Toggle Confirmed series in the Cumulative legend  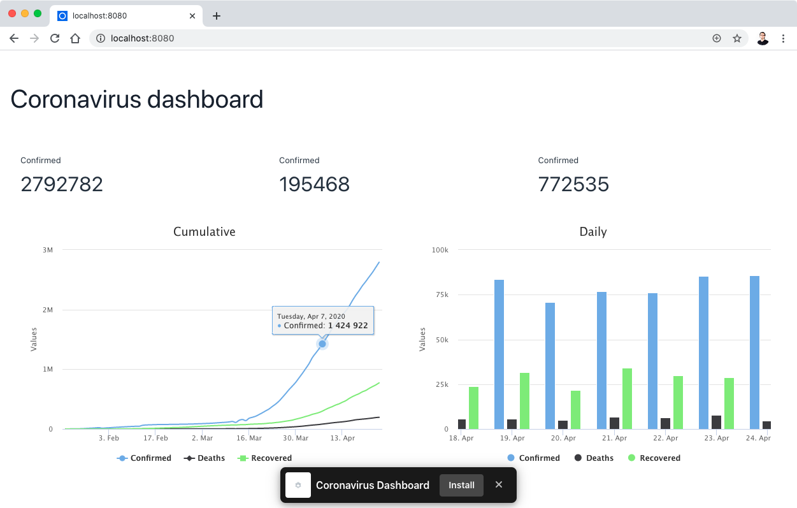click(144, 458)
